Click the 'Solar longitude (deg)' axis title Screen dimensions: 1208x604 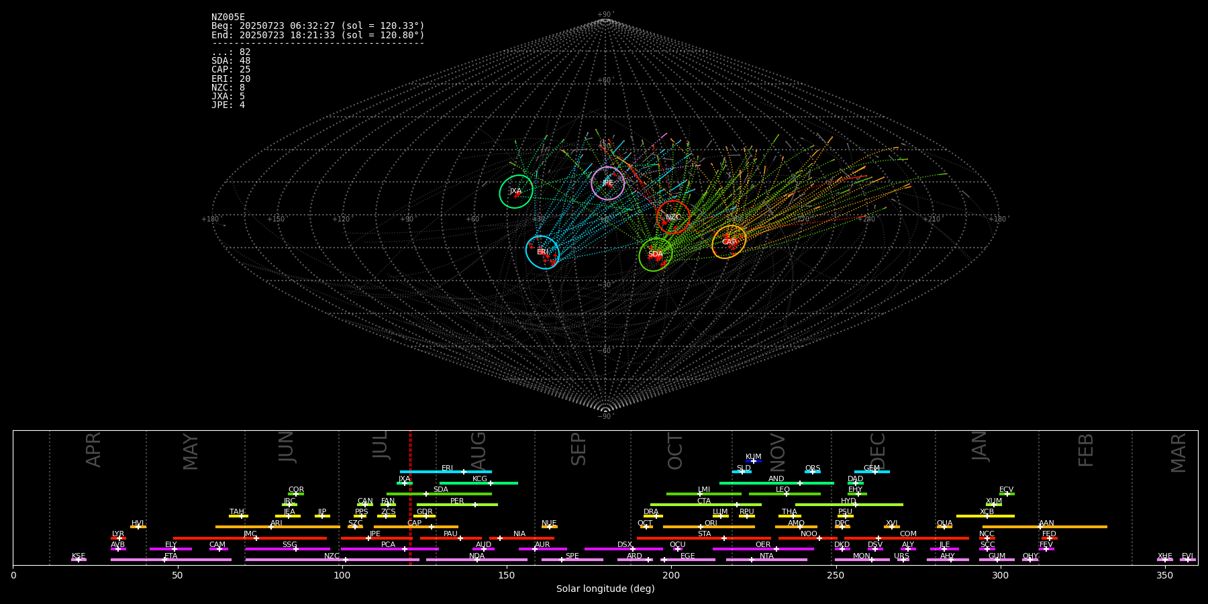(605, 589)
